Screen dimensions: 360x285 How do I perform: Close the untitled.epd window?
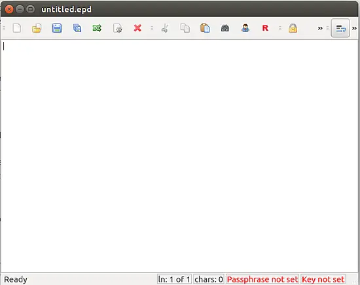pyautogui.click(x=9, y=9)
